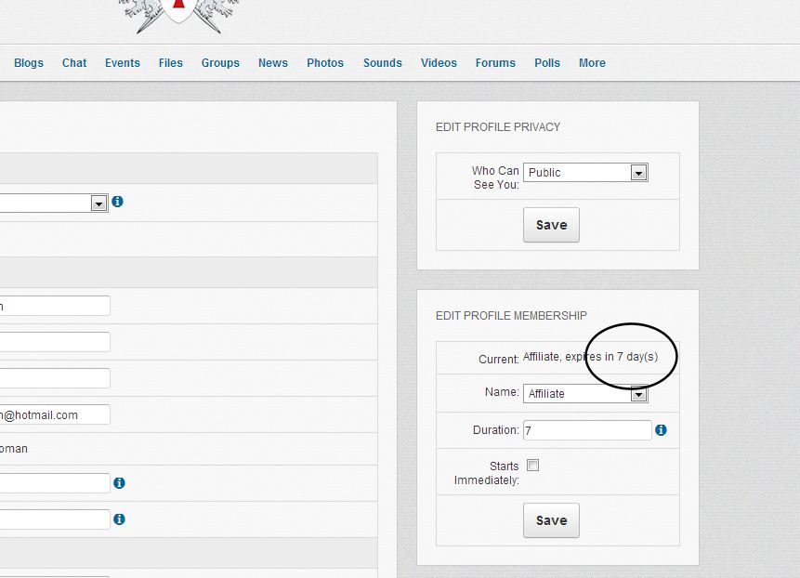
Task: Select the 'Affiliate, expires in 7 day(s)' text
Action: coord(590,357)
